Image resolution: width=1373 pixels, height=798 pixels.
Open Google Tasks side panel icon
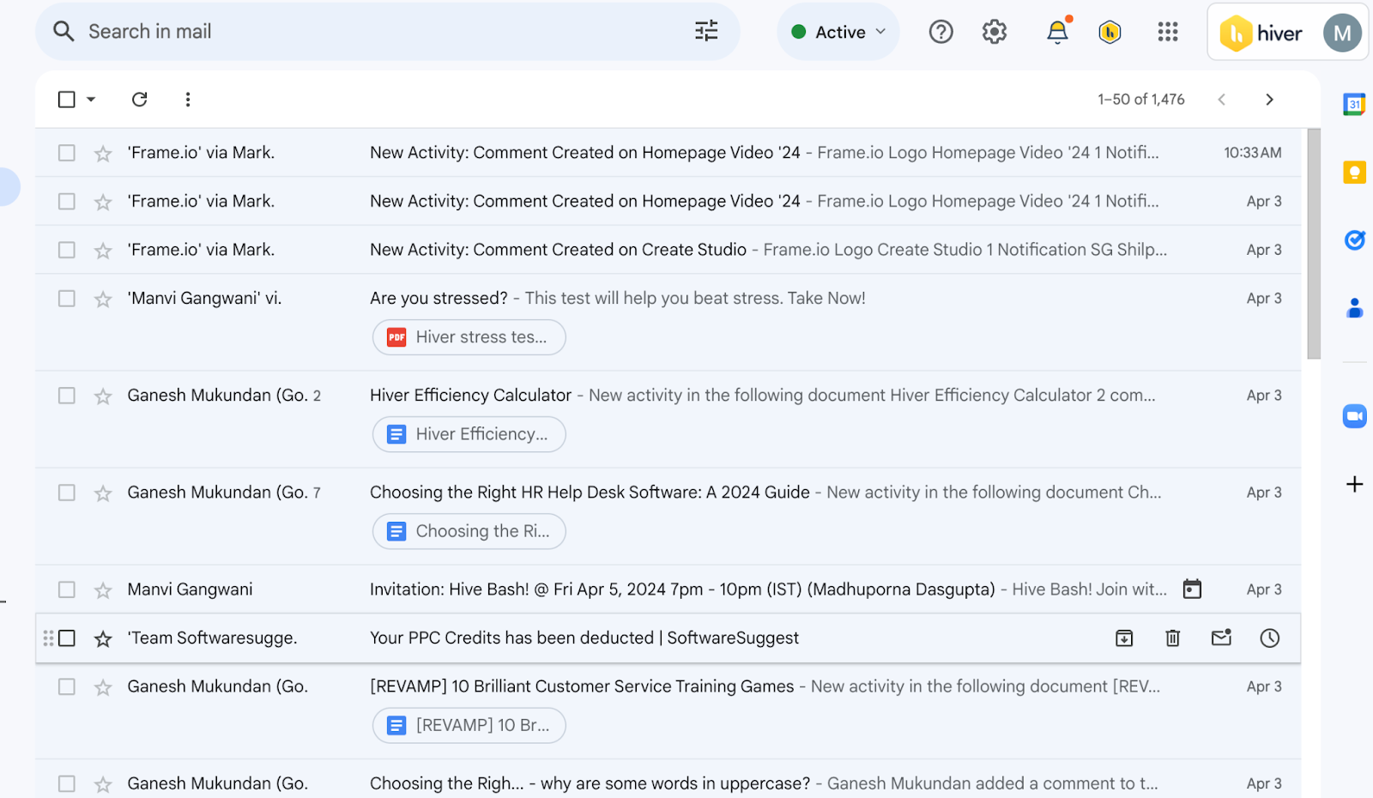point(1354,240)
